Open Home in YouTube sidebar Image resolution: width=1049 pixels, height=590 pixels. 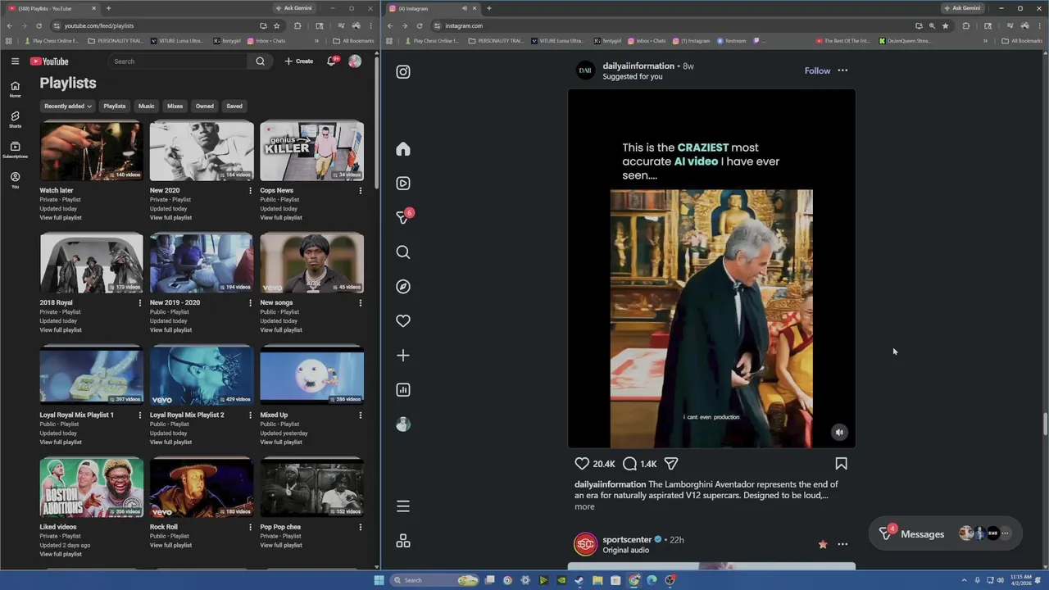(15, 89)
